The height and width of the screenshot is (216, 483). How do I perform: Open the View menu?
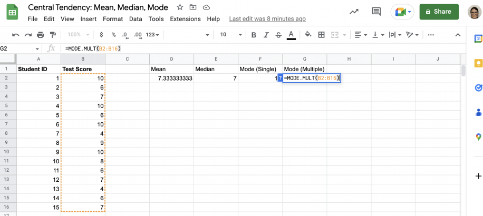(67, 19)
